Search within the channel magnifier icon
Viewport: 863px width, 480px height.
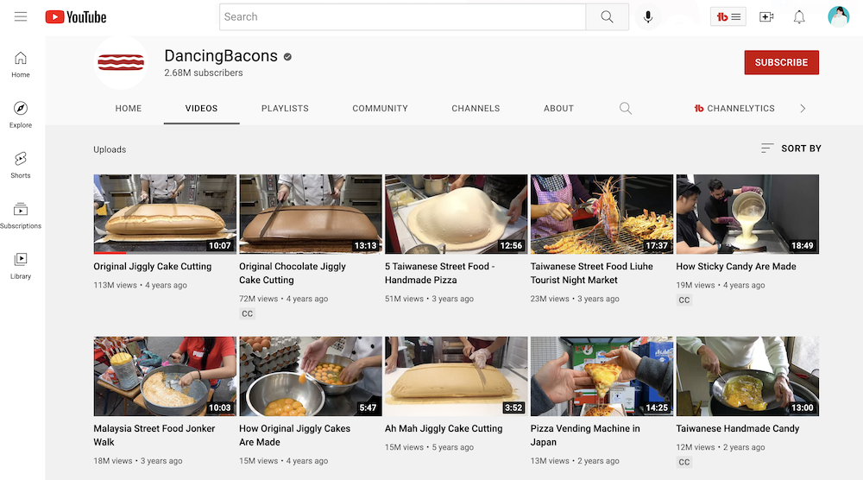point(625,109)
